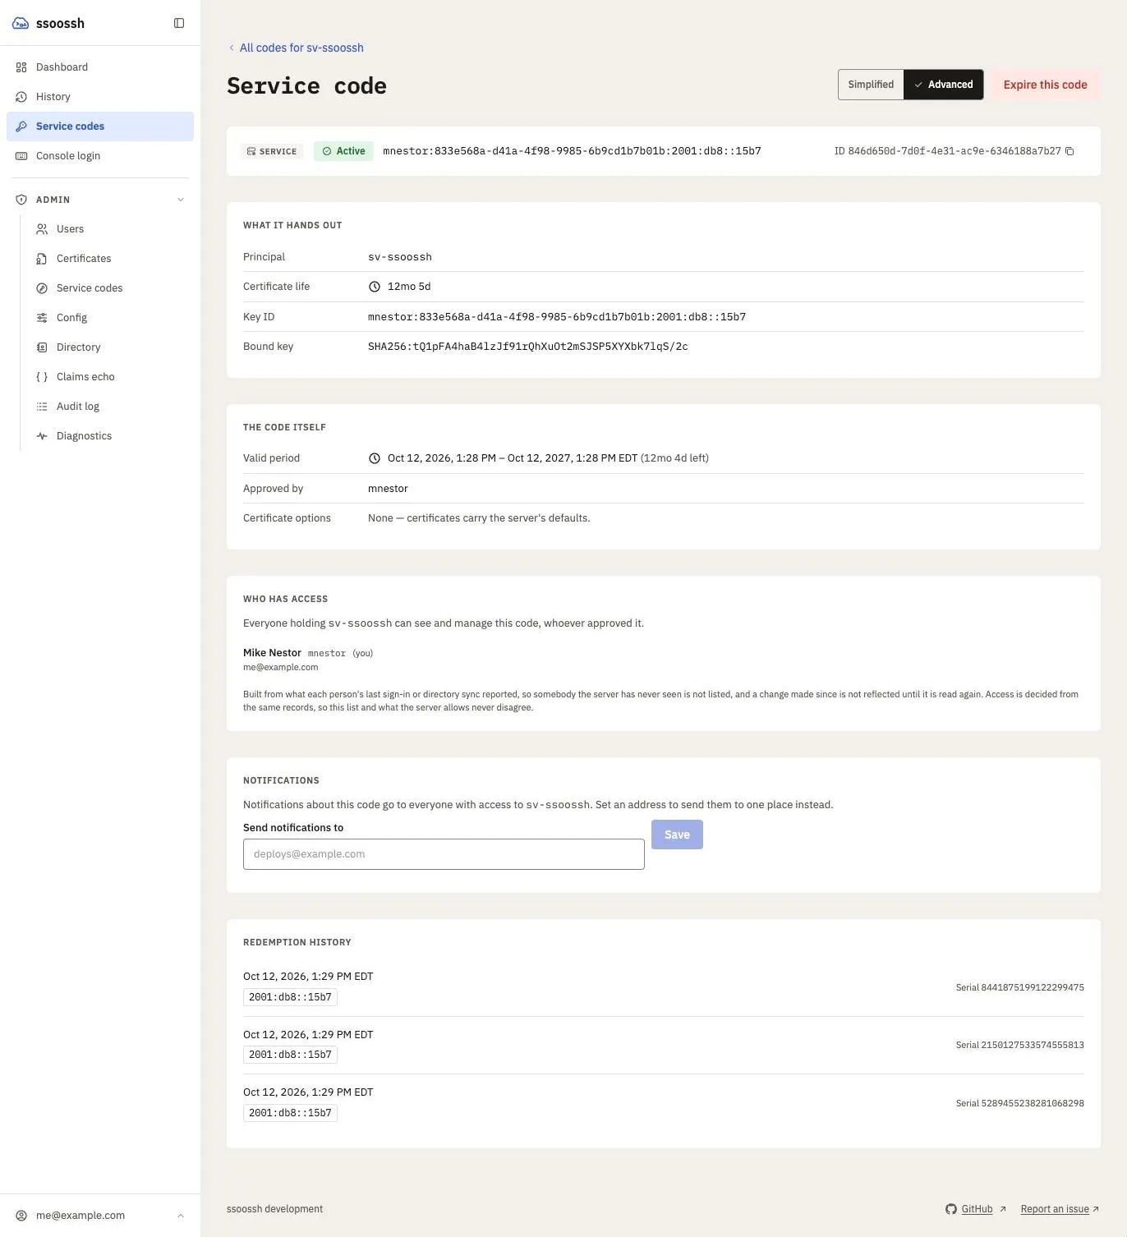Click the Active status badge
Screen dimensions: 1127x1237
(343, 151)
